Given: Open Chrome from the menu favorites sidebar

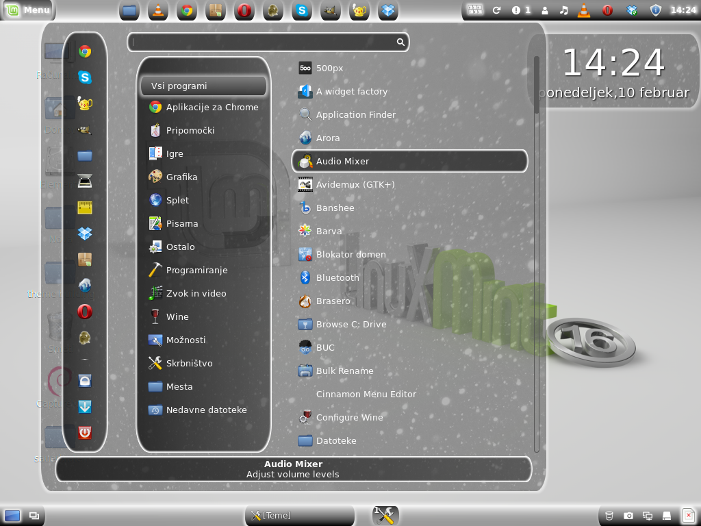Looking at the screenshot, I should [85, 51].
